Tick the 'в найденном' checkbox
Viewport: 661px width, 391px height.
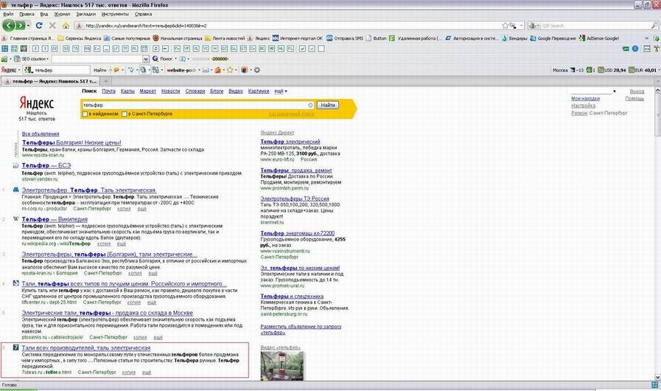(85, 114)
